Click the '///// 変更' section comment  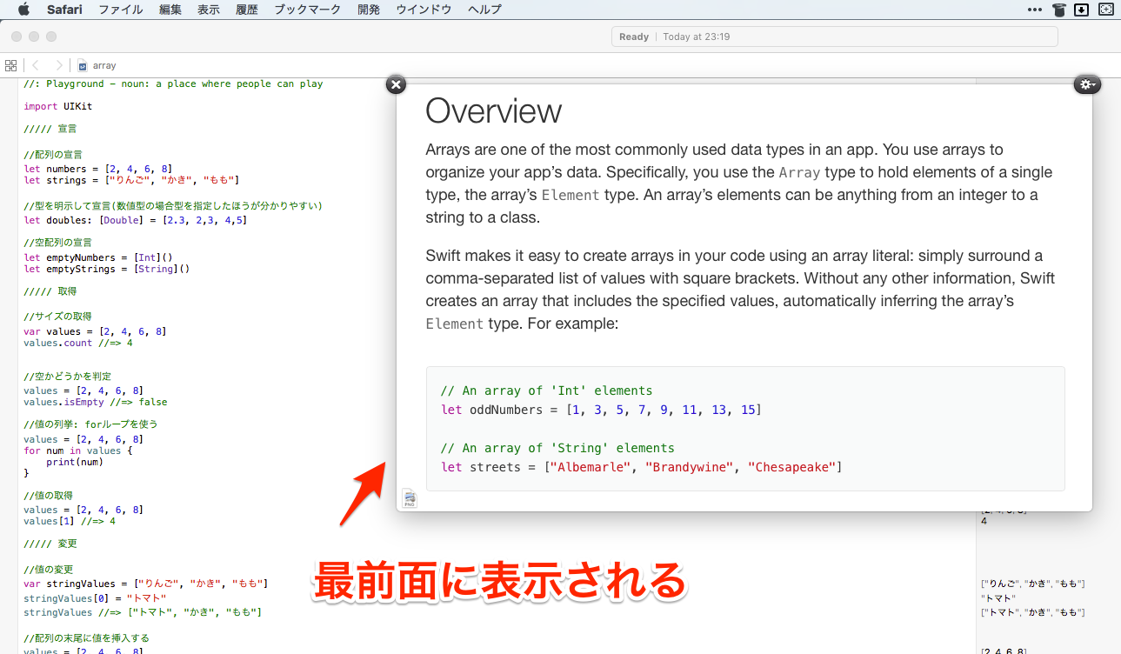point(50,544)
